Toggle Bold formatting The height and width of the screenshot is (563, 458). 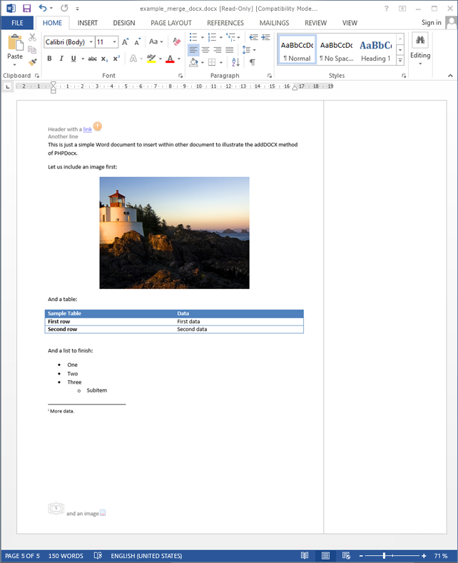(49, 59)
